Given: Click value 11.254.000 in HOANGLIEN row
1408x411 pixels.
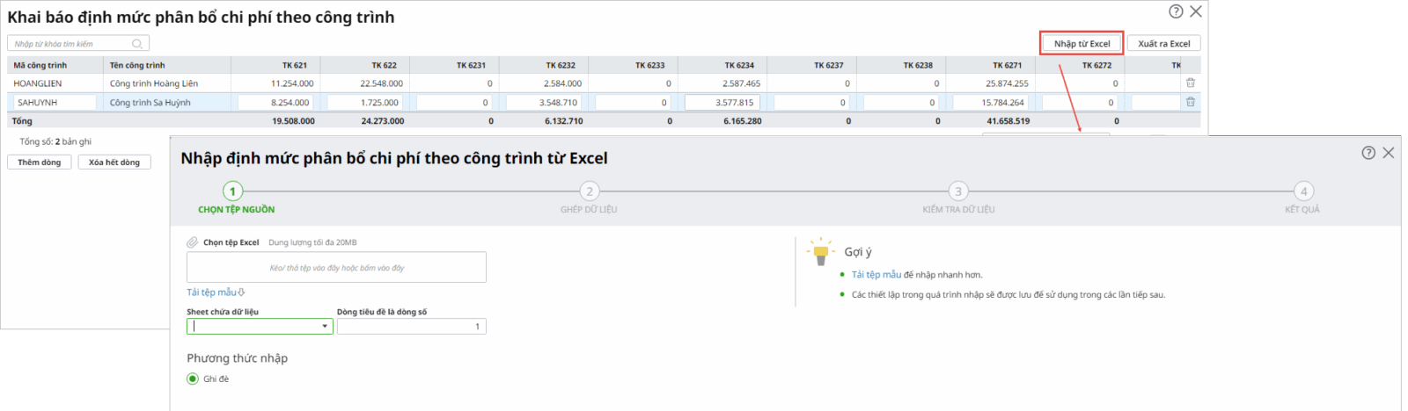Looking at the screenshot, I should click(292, 83).
